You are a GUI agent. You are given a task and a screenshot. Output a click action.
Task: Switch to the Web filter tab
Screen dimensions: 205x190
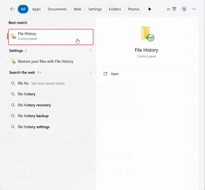tap(77, 9)
